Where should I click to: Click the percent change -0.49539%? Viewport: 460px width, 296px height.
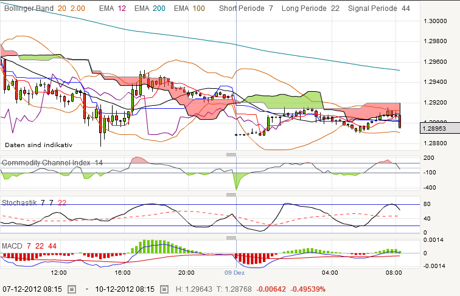pos(308,289)
